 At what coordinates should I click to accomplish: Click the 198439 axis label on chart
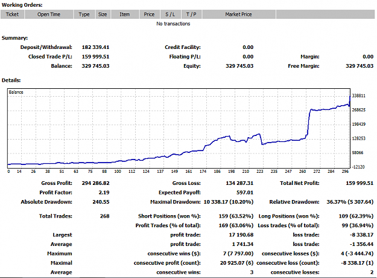pos(359,124)
